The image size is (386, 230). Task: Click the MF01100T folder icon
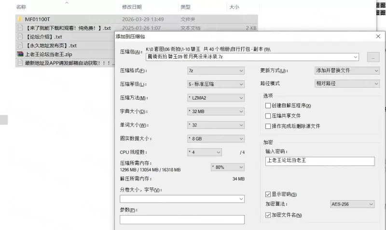(x=20, y=19)
